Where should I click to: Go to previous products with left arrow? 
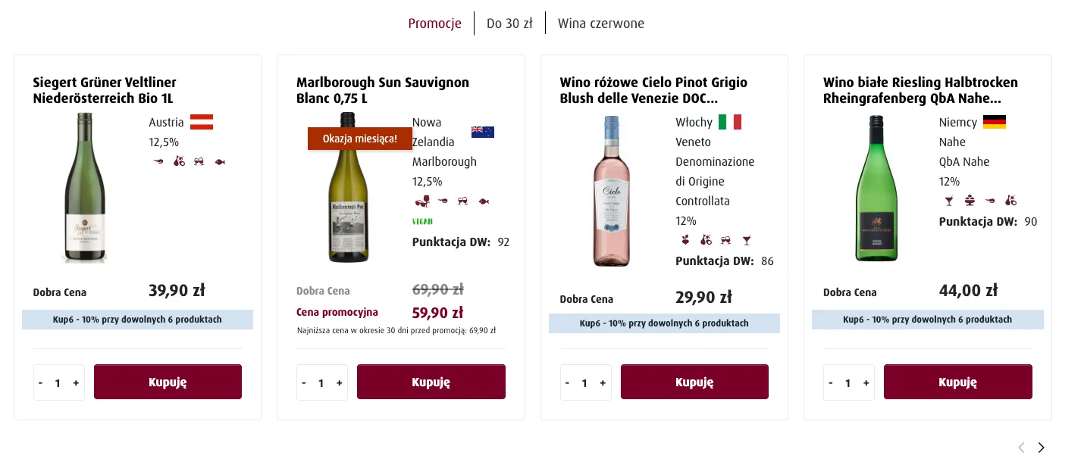(1021, 448)
